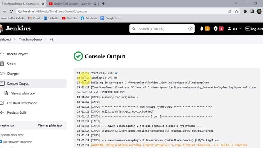Viewport: 263px width, 148px height.
Task: Click the AJ user link in console output
Action: (117, 73)
